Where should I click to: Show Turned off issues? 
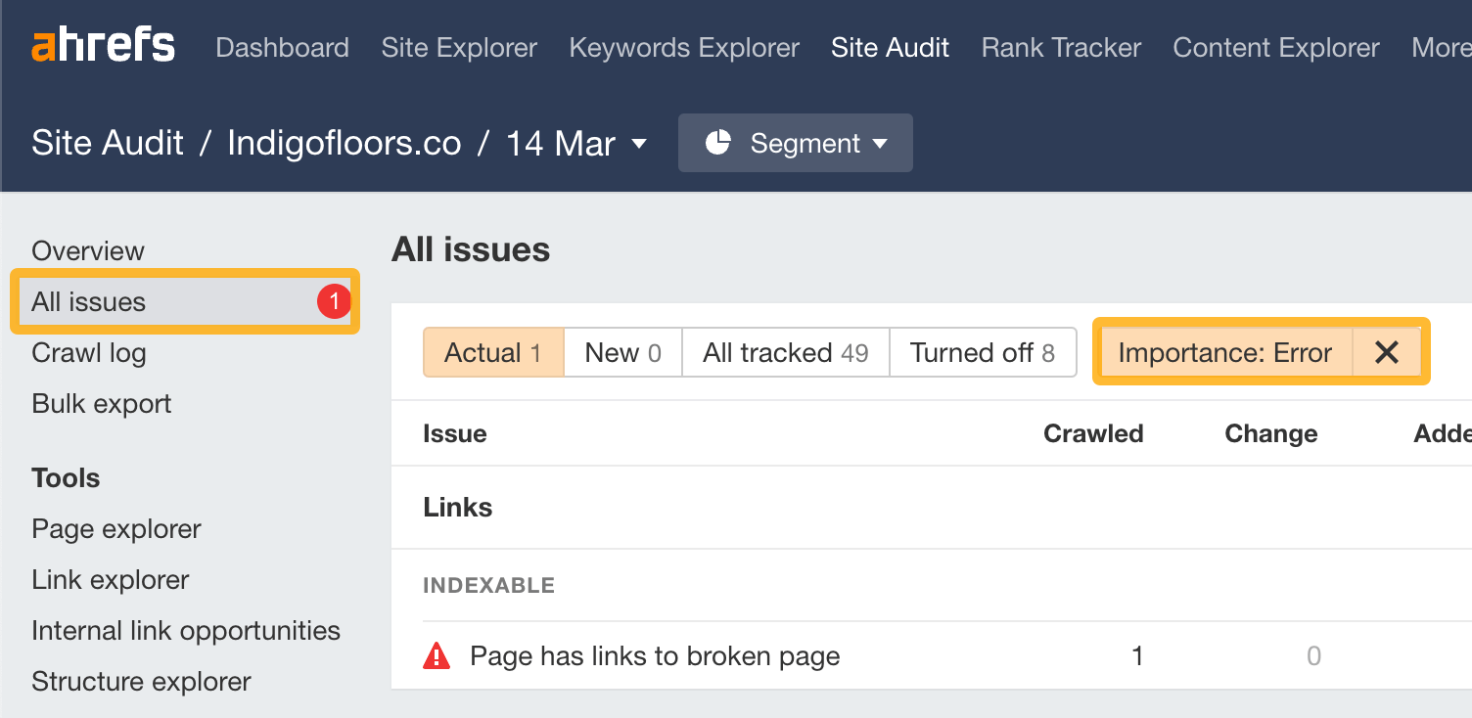point(982,352)
